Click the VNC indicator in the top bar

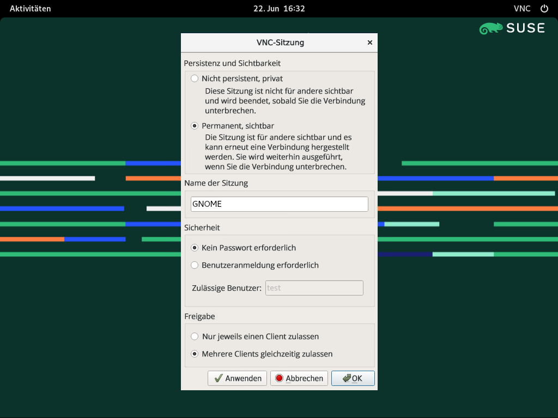(522, 9)
